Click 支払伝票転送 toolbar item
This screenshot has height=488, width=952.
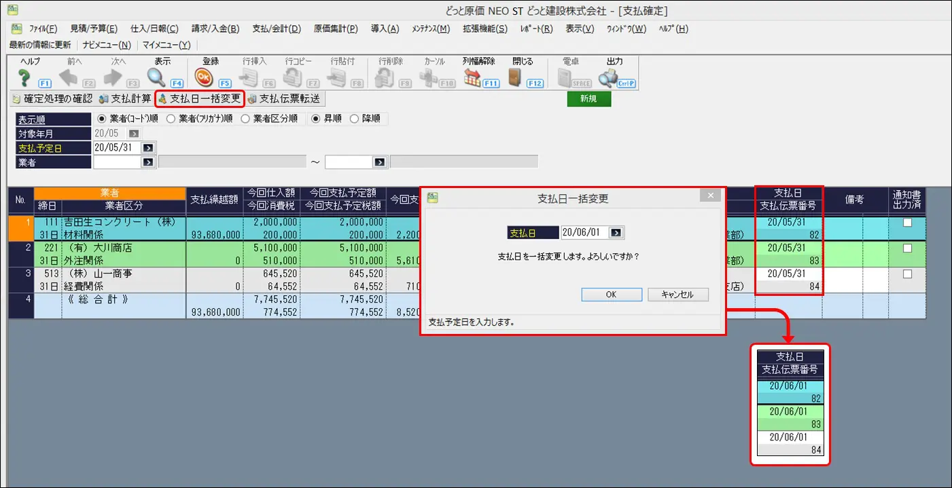[284, 98]
